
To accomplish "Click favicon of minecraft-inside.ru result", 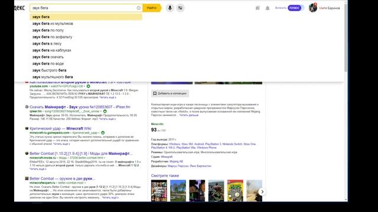I will (27, 153).
